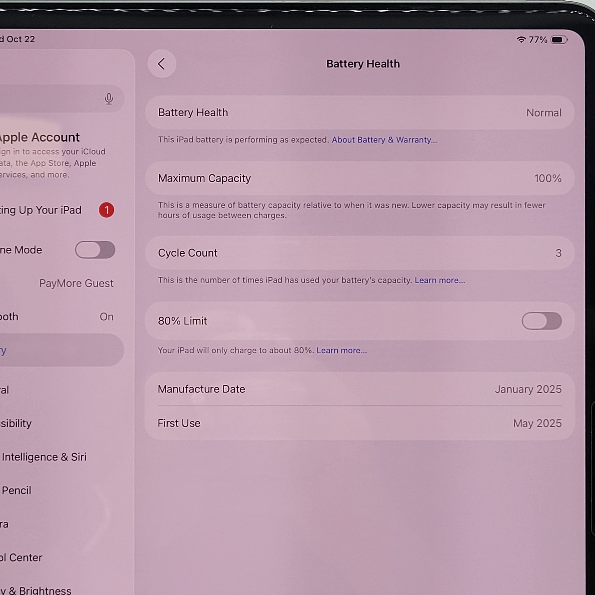Tap the microphone icon in search field
The width and height of the screenshot is (595, 595).
(x=109, y=98)
